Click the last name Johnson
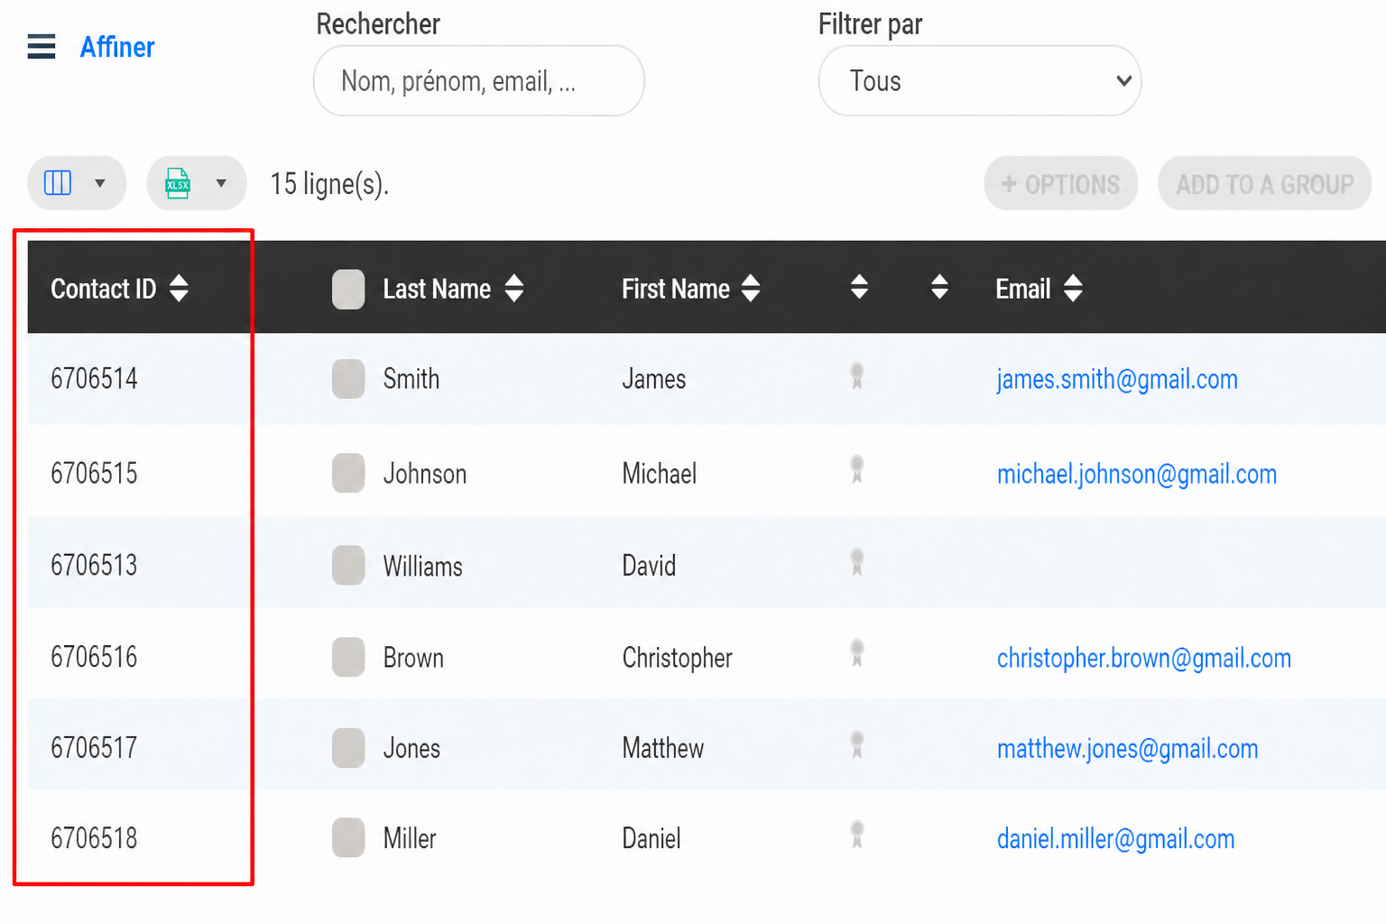Screen dimensions: 1386x924 (x=425, y=474)
